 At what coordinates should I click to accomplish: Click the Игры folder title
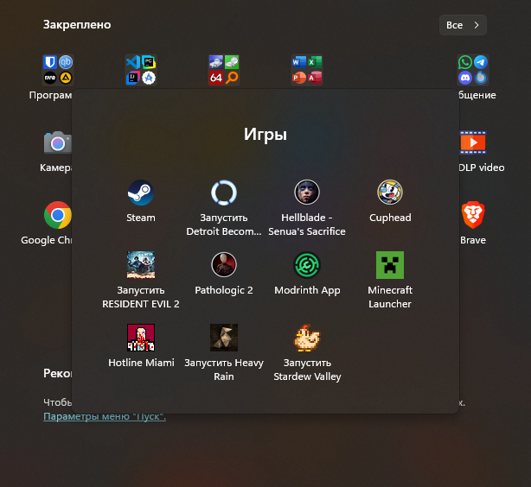(265, 134)
